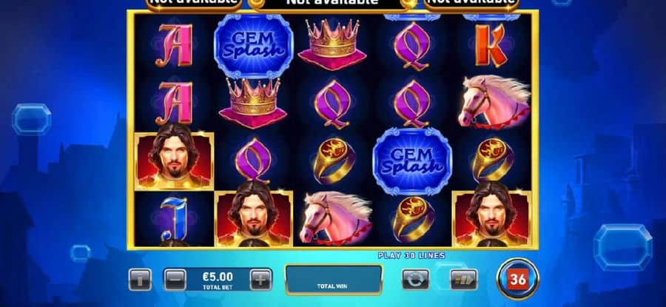666x307 pixels.
Task: Select the white horse on reel five
Action: pyautogui.click(x=495, y=102)
